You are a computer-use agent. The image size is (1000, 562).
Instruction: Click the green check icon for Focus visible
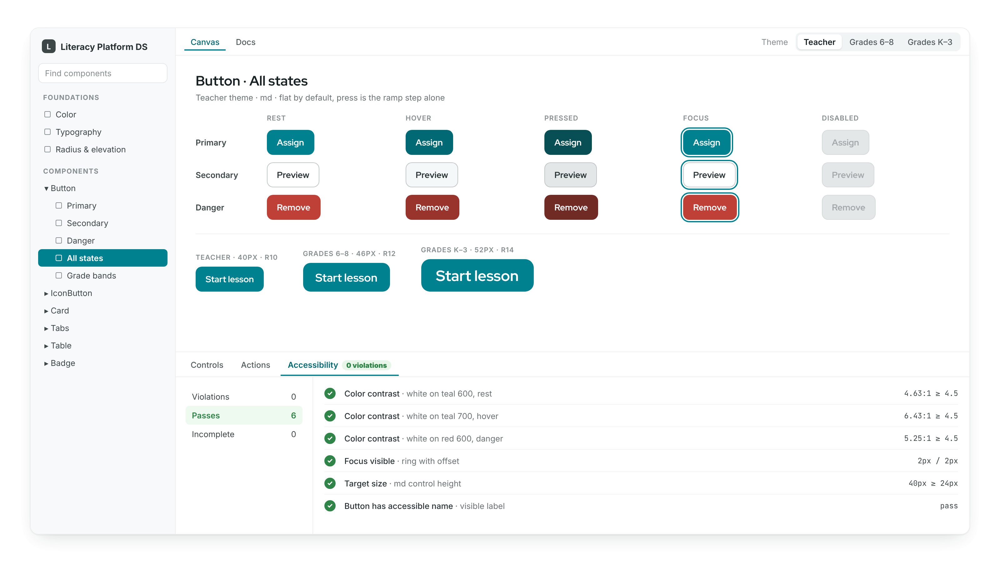pos(330,461)
